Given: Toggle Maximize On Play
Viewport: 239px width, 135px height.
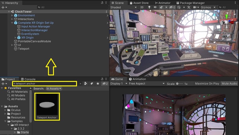Looking at the screenshot, I should coord(207,83).
